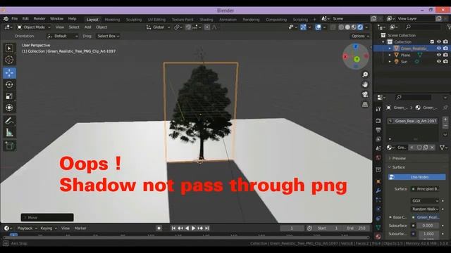Open the Material properties tab

click(x=378, y=236)
